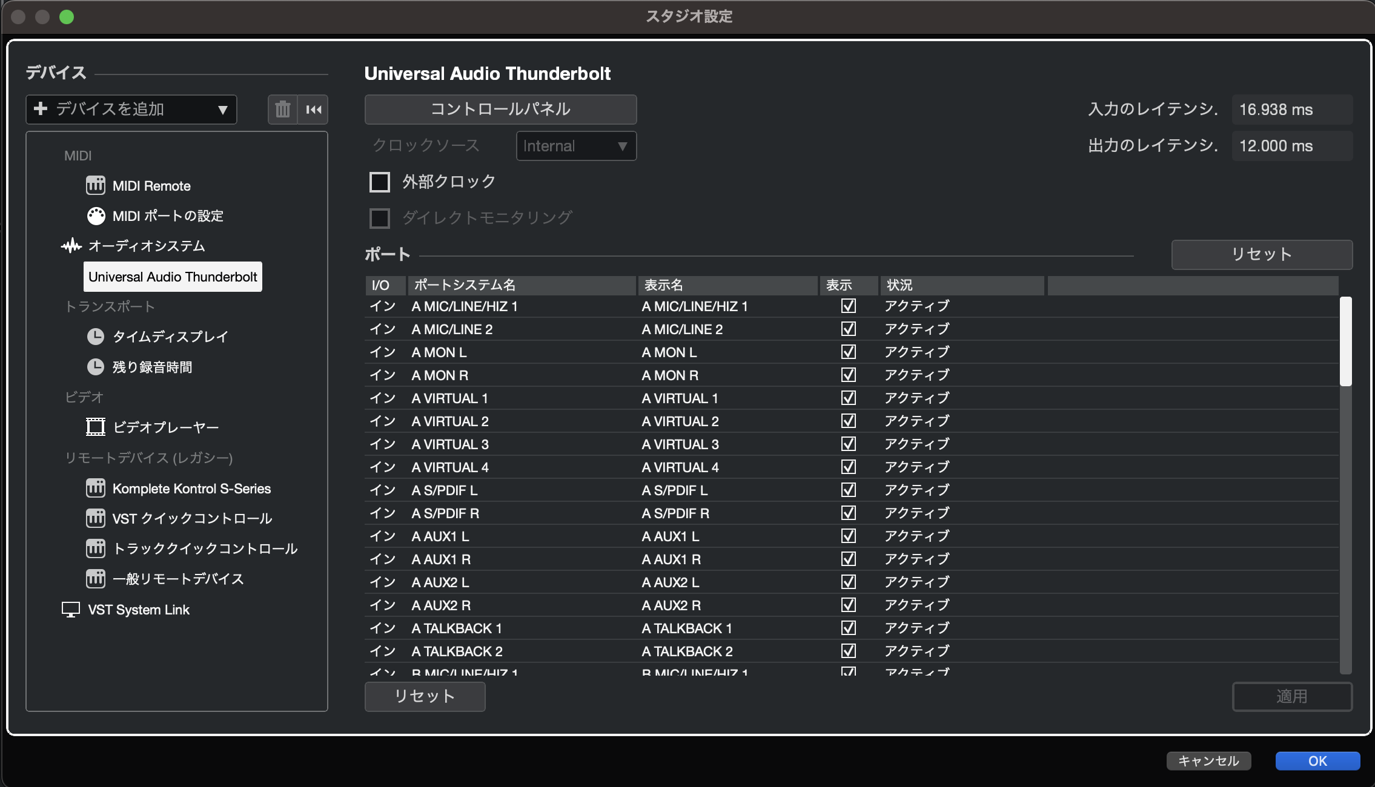Click the Komplete Kontrol S-Series icon
1375x787 pixels.
[x=96, y=488]
